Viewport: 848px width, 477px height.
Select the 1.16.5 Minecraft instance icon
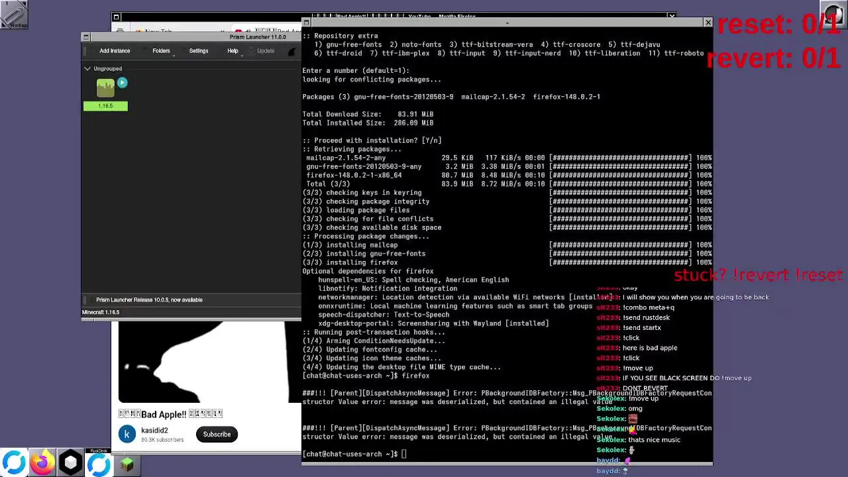tap(105, 88)
